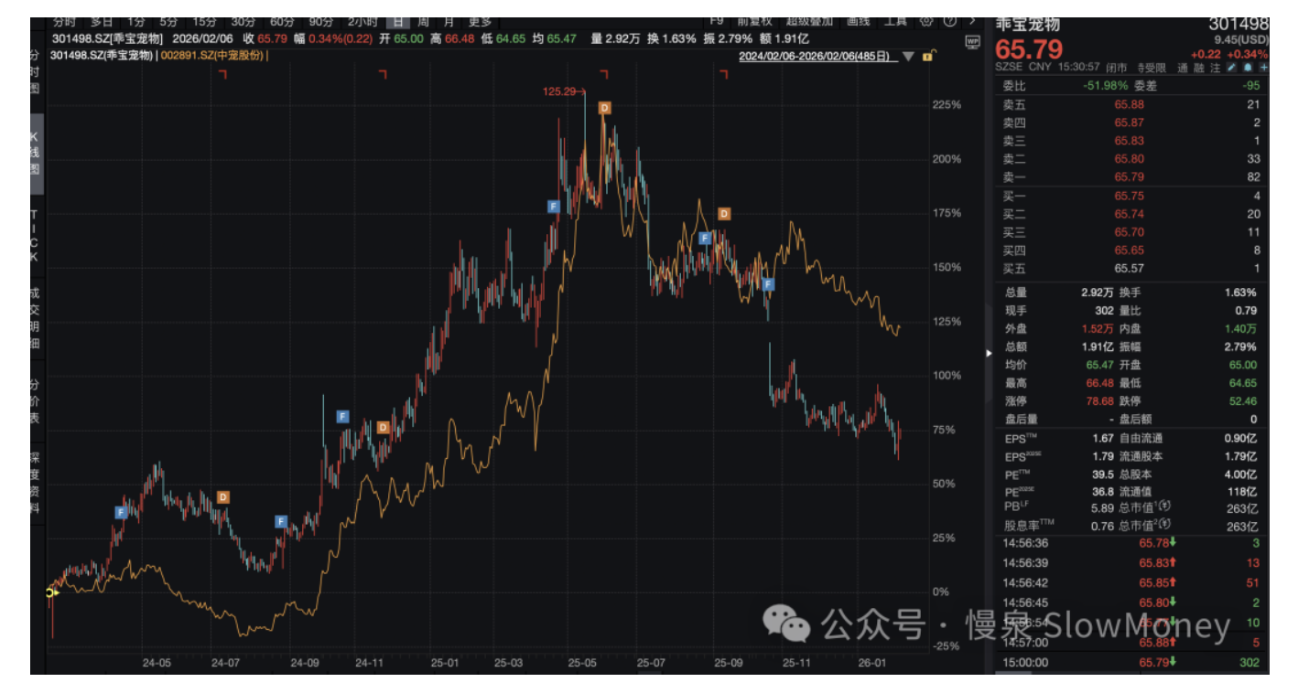
Task: Collapse the quote side panel arrow
Action: click(987, 353)
